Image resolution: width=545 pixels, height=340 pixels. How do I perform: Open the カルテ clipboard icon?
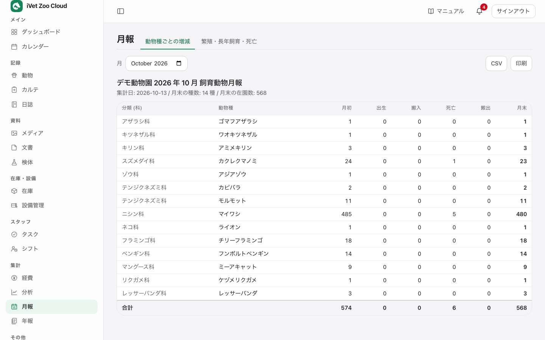[14, 90]
